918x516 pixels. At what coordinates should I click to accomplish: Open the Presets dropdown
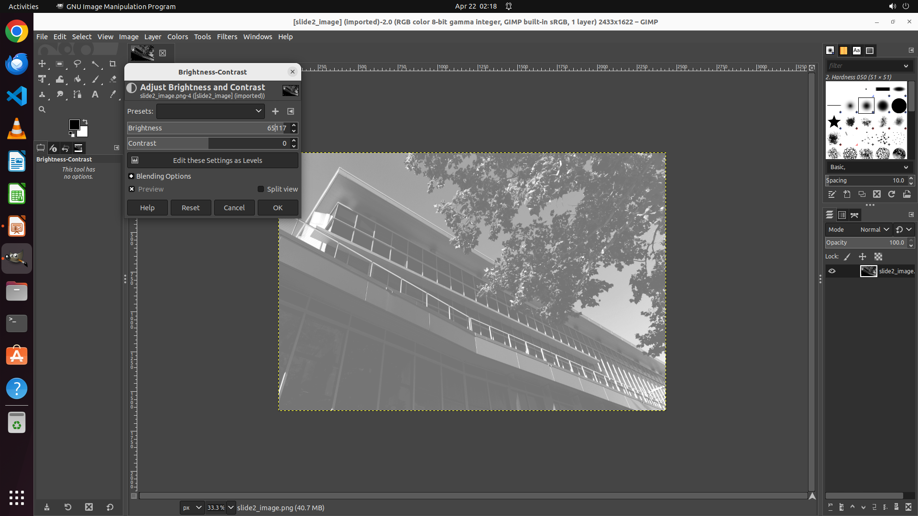(x=210, y=111)
